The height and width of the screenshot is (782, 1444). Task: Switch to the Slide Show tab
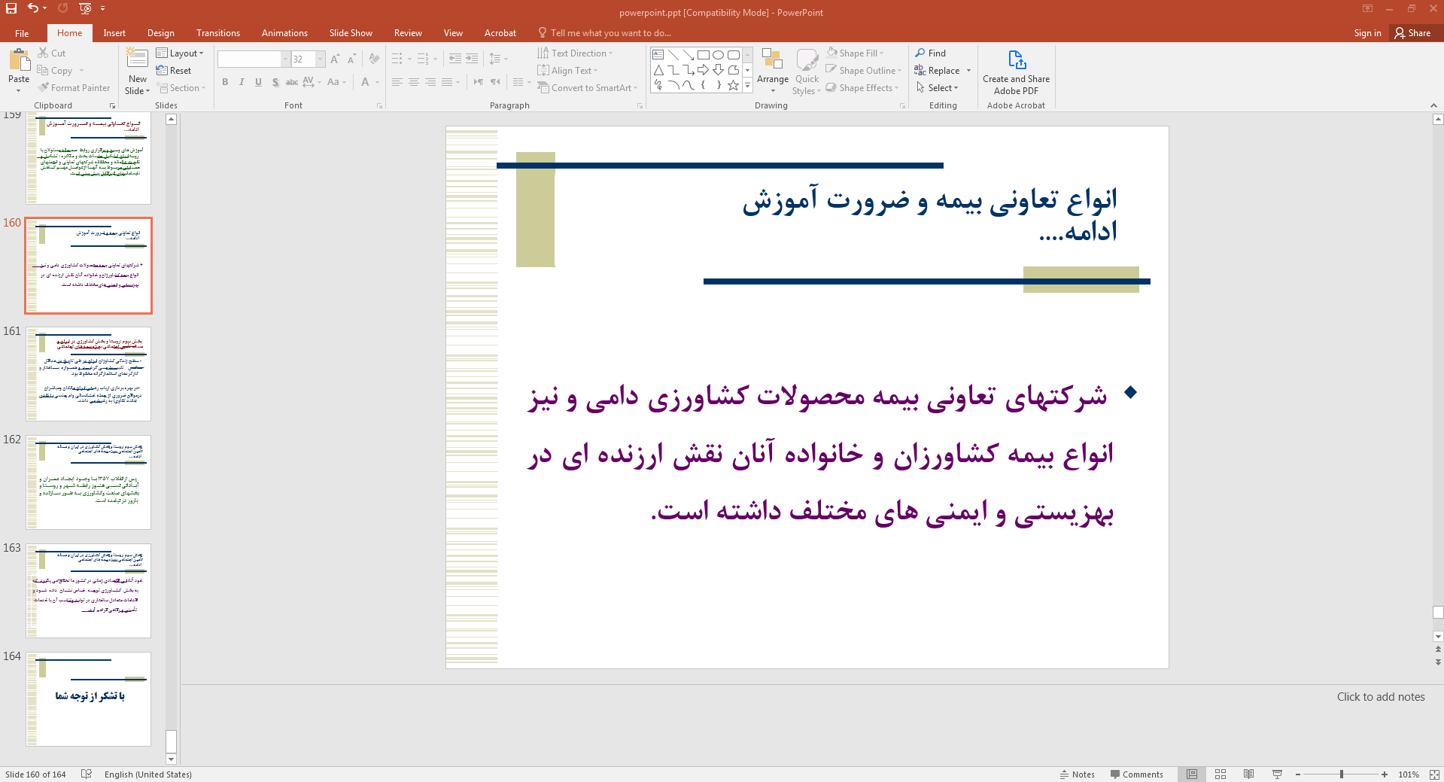(x=351, y=33)
